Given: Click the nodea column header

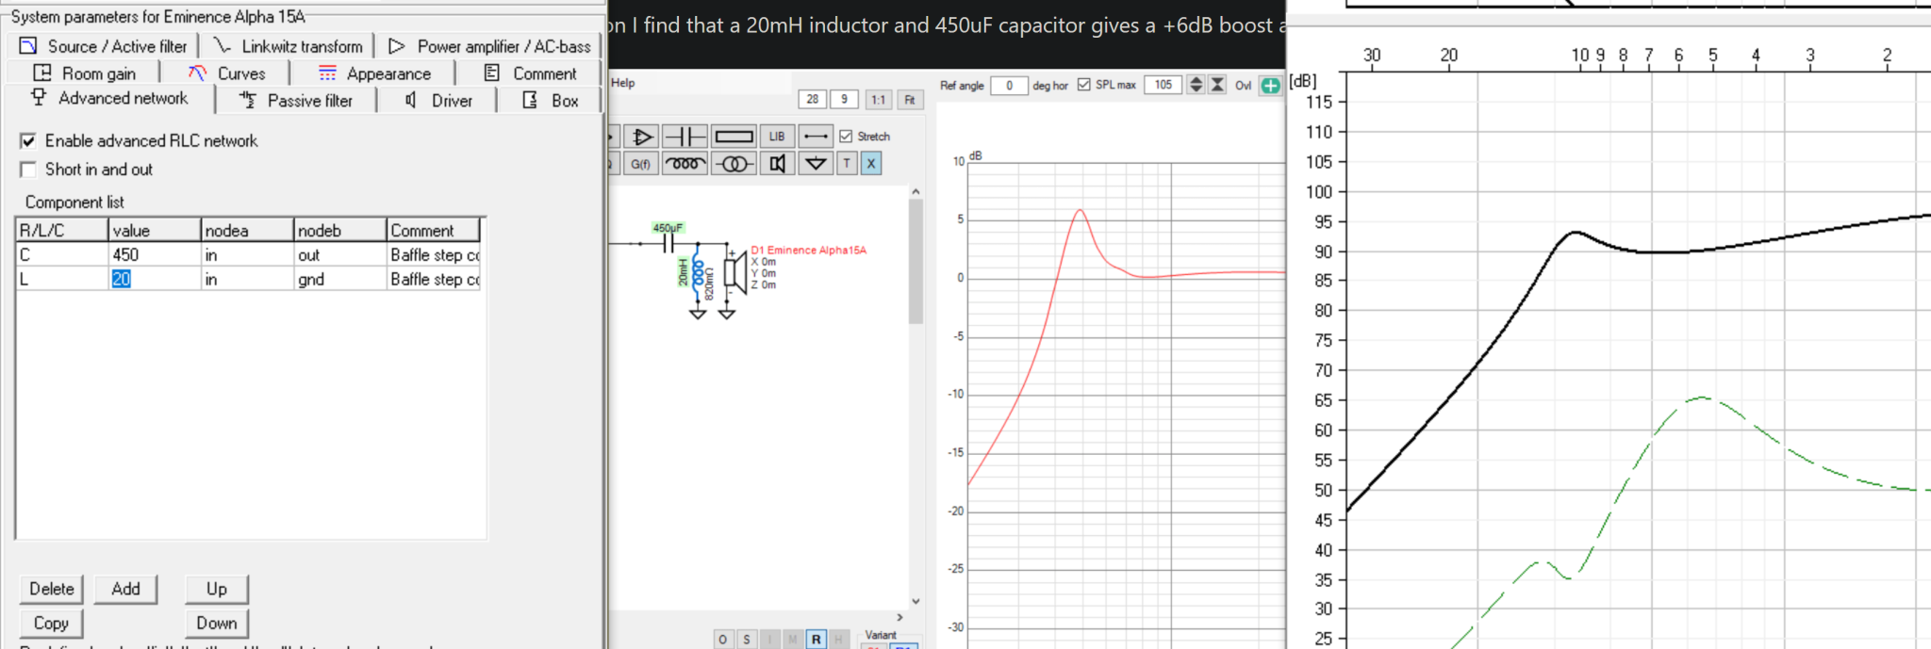Looking at the screenshot, I should click(x=247, y=231).
